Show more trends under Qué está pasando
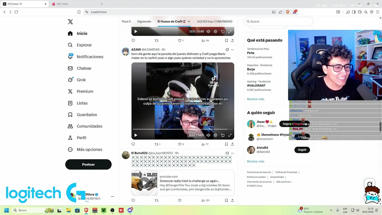This screenshot has width=382, height=215. [x=255, y=99]
